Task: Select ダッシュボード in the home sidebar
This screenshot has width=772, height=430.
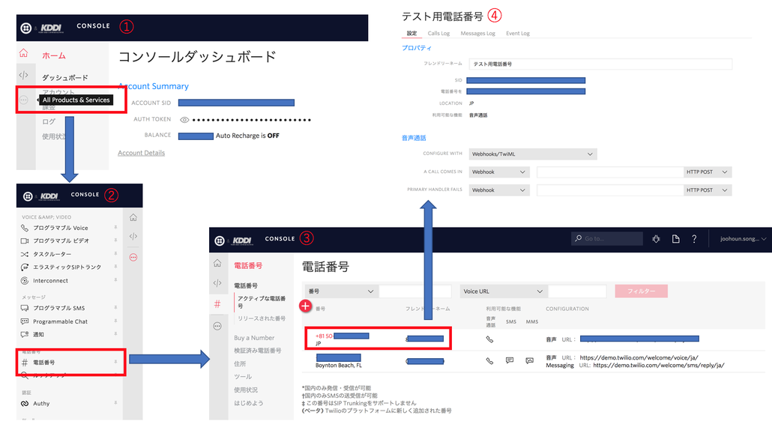Action: coord(65,78)
